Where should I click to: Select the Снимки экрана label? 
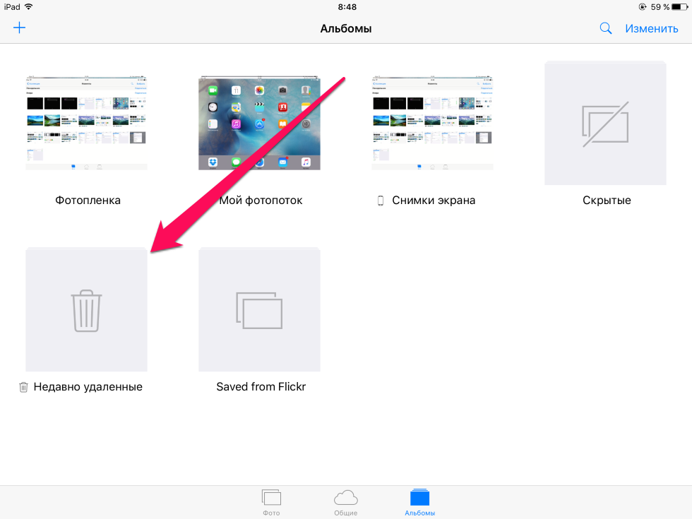pos(434,201)
